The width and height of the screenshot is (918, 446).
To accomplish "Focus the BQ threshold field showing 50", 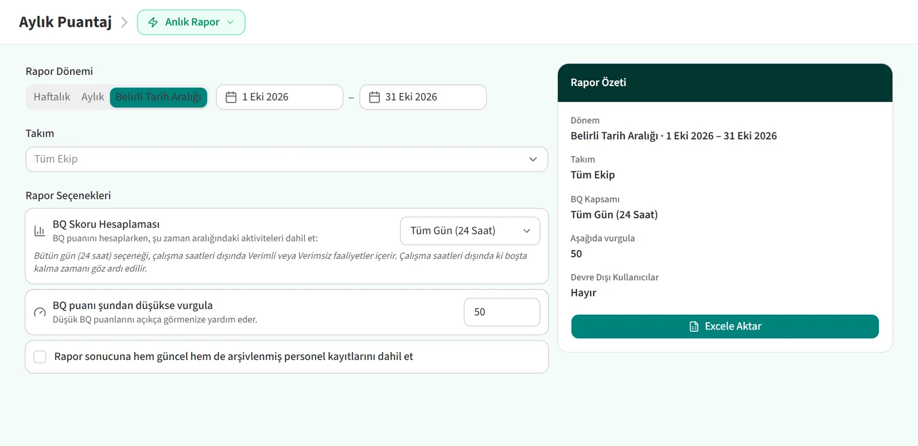I will point(502,312).
